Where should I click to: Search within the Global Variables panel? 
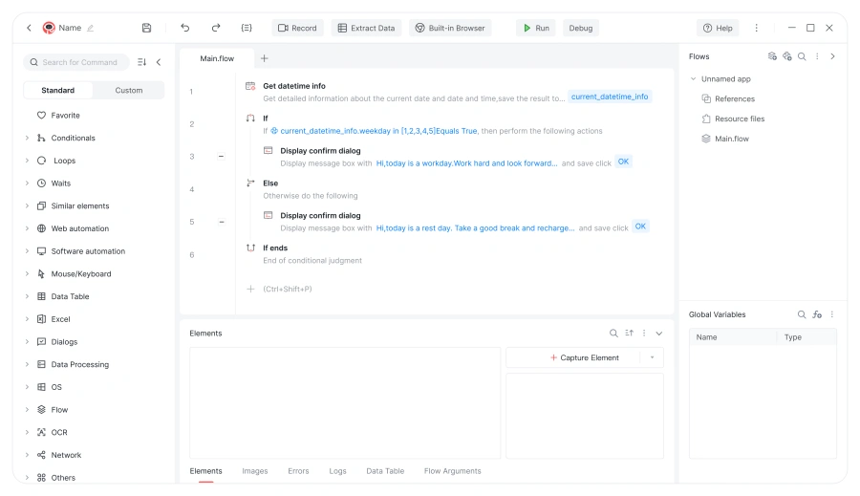(x=802, y=314)
